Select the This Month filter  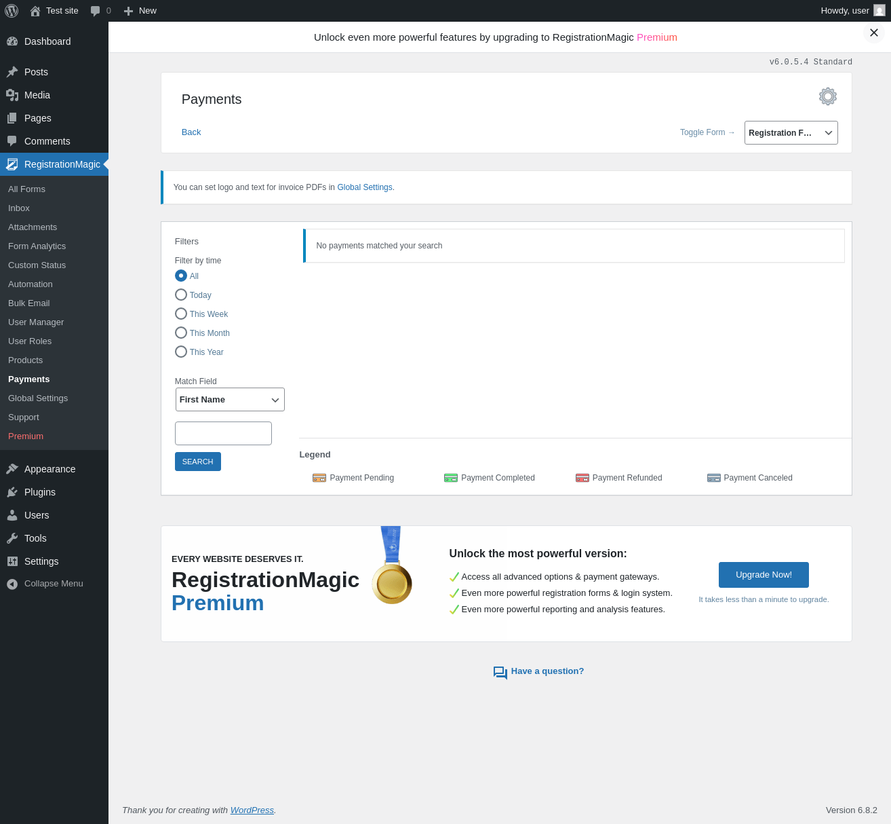(181, 333)
